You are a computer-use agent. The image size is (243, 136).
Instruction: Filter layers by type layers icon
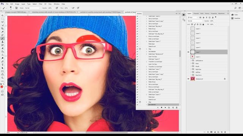tap(207, 17)
